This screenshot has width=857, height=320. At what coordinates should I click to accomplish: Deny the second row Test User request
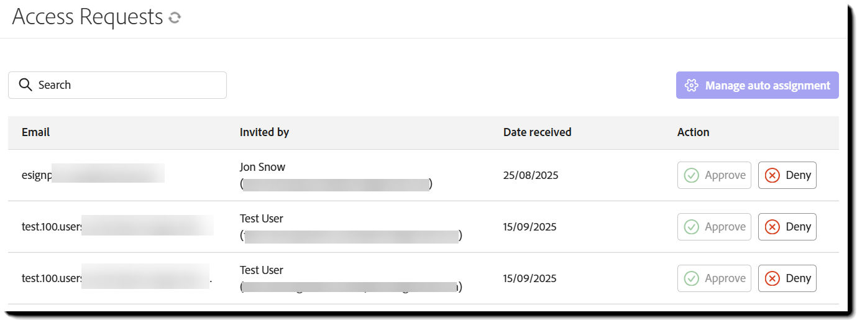(787, 227)
